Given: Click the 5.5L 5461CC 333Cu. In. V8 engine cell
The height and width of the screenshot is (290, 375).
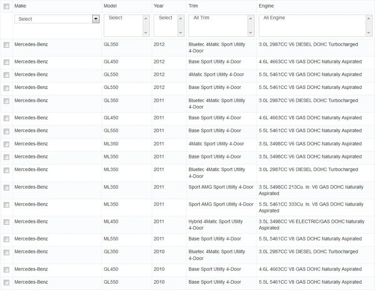Looking at the screenshot, I should (311, 207).
